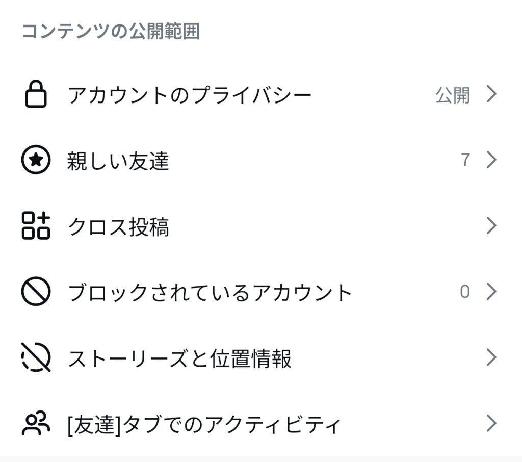Screen dimensions: 522x462
Task: Tap the ストーリーズと位置情報 label
Action: pos(179,358)
